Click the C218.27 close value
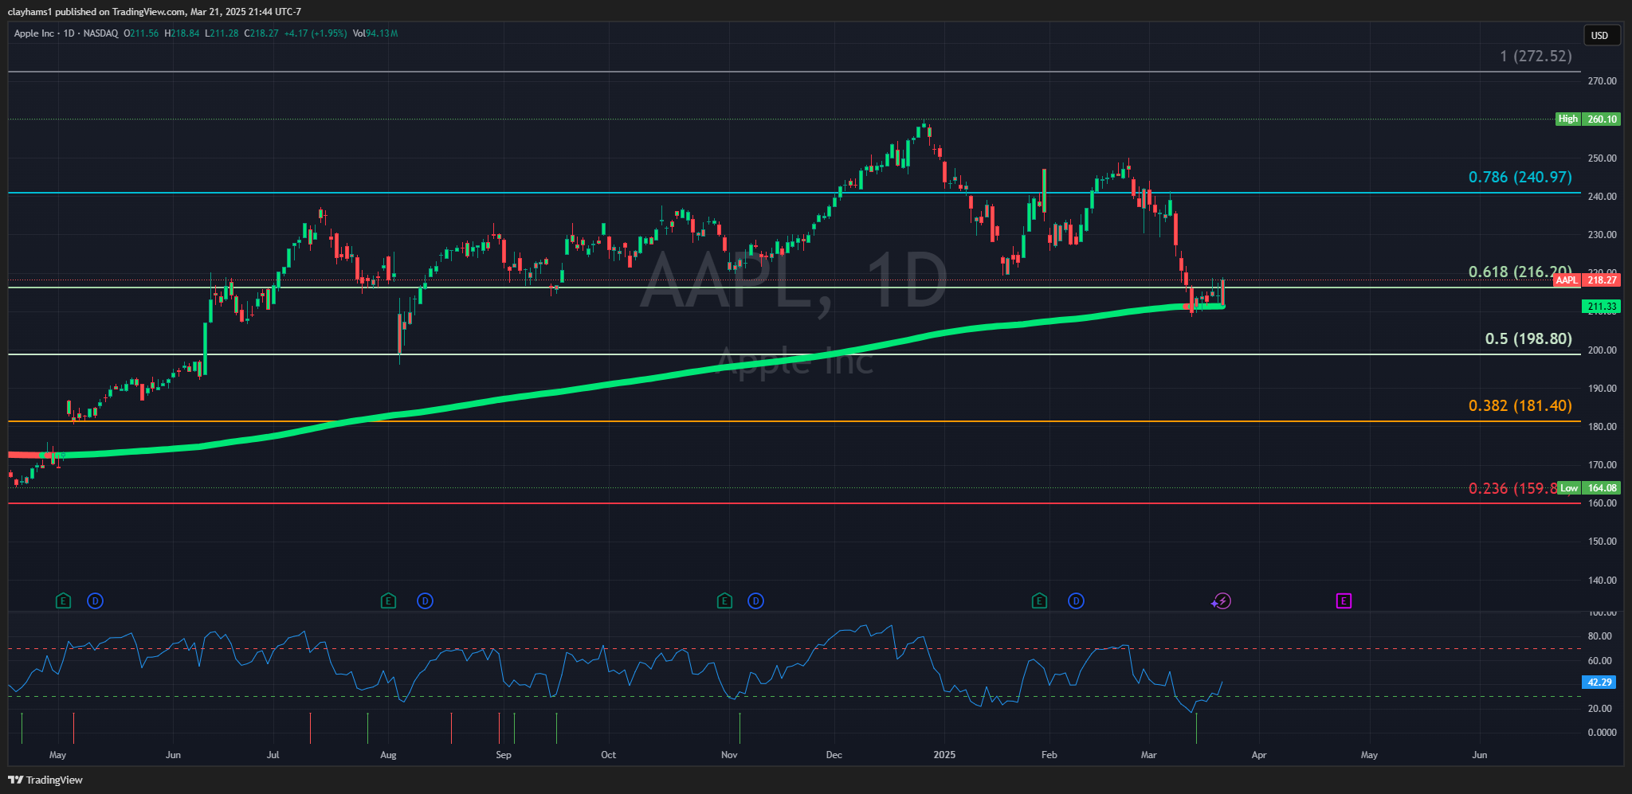Viewport: 1632px width, 794px height. click(261, 33)
